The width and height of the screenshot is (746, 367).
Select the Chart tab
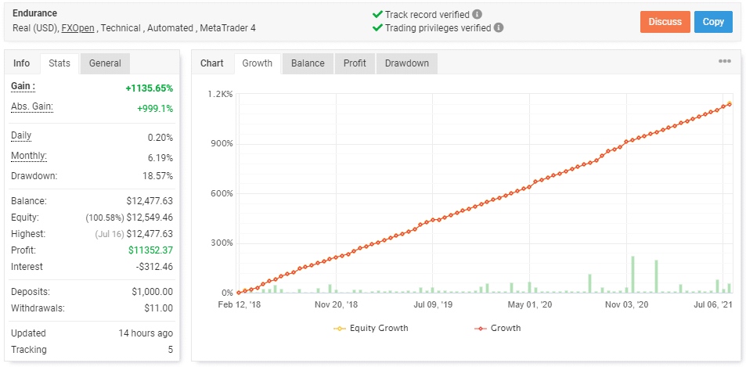click(x=212, y=63)
